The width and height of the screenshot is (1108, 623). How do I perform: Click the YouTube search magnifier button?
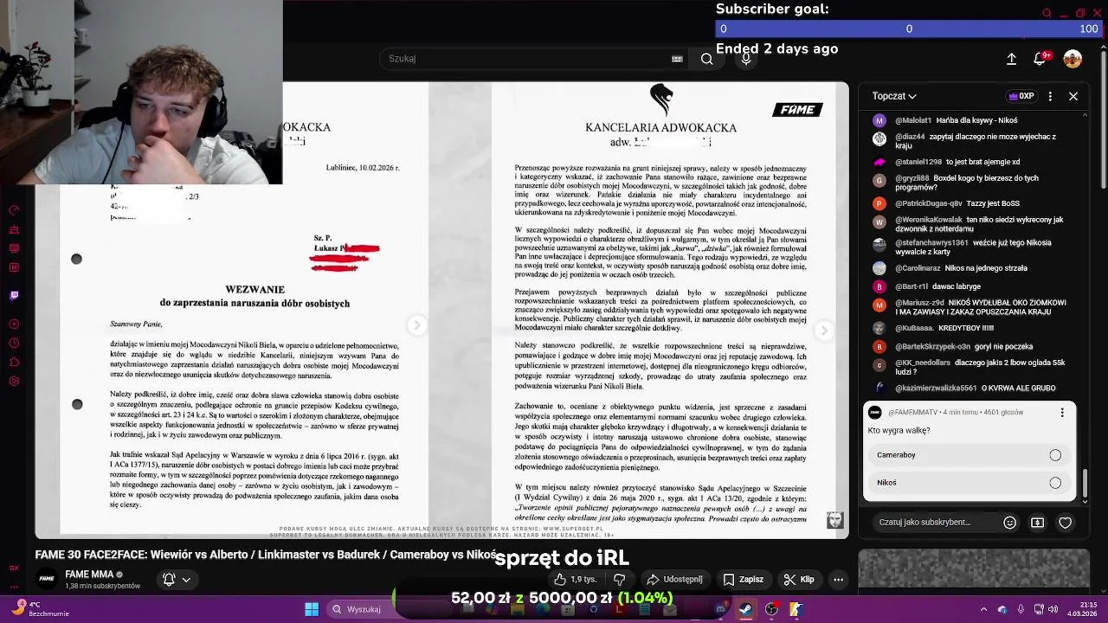click(707, 59)
